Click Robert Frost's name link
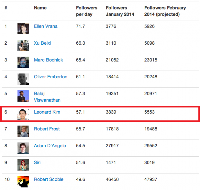 pos(47,129)
